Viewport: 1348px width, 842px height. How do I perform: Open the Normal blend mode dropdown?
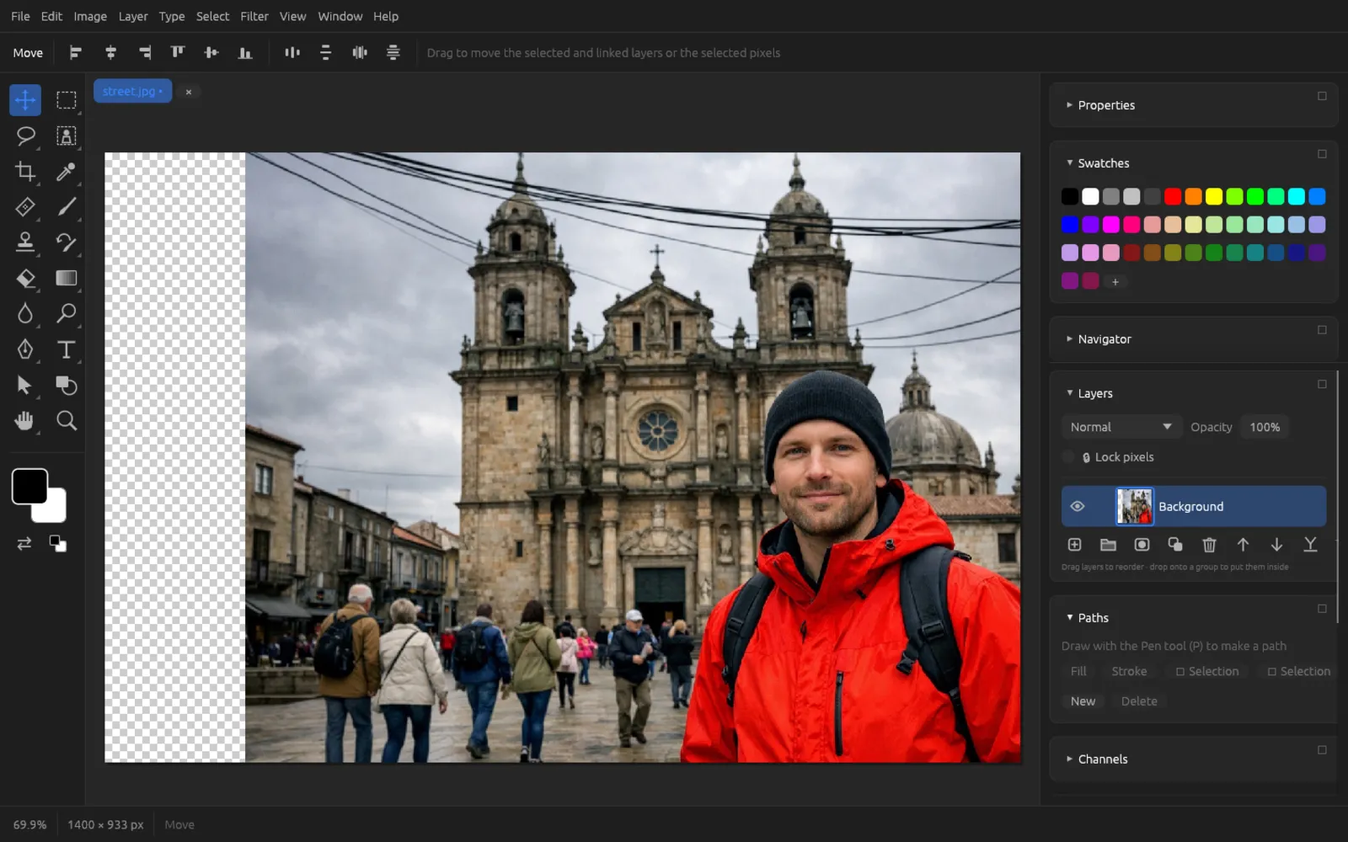(x=1121, y=427)
